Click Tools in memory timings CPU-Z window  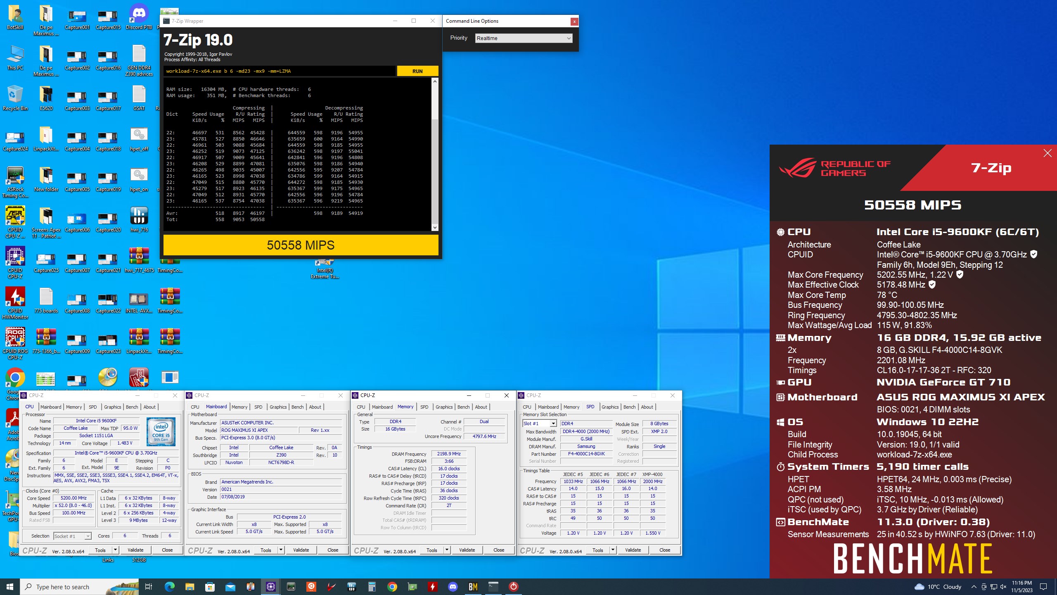click(432, 550)
